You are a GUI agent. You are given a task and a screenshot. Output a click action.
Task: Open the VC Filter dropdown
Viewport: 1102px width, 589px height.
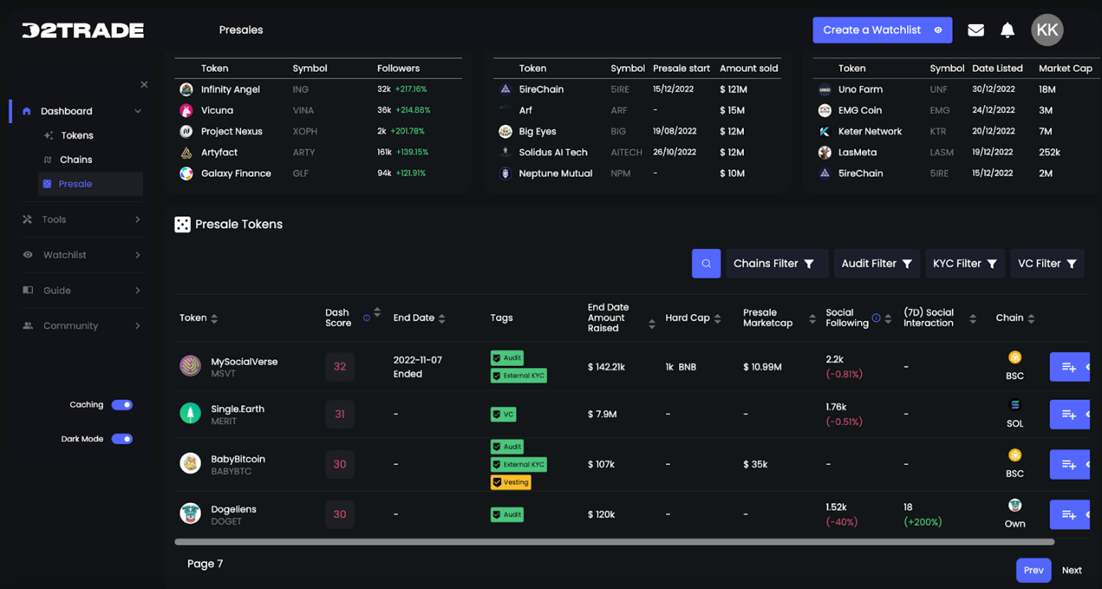point(1047,263)
